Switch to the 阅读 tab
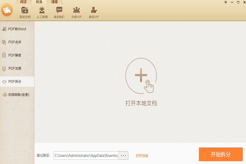Viewport: 246px width, 164px height. coord(23,2)
